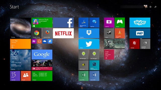Launch the Netflix tile
Image resolution: width=161 pixels, height=90 pixels.
click(63, 33)
